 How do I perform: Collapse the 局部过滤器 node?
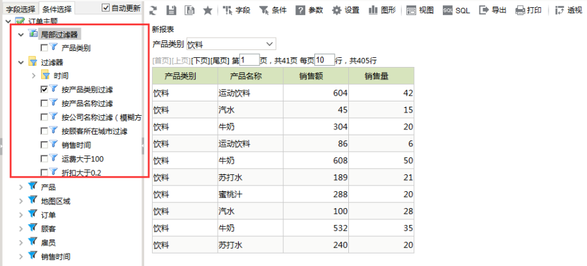[21, 34]
